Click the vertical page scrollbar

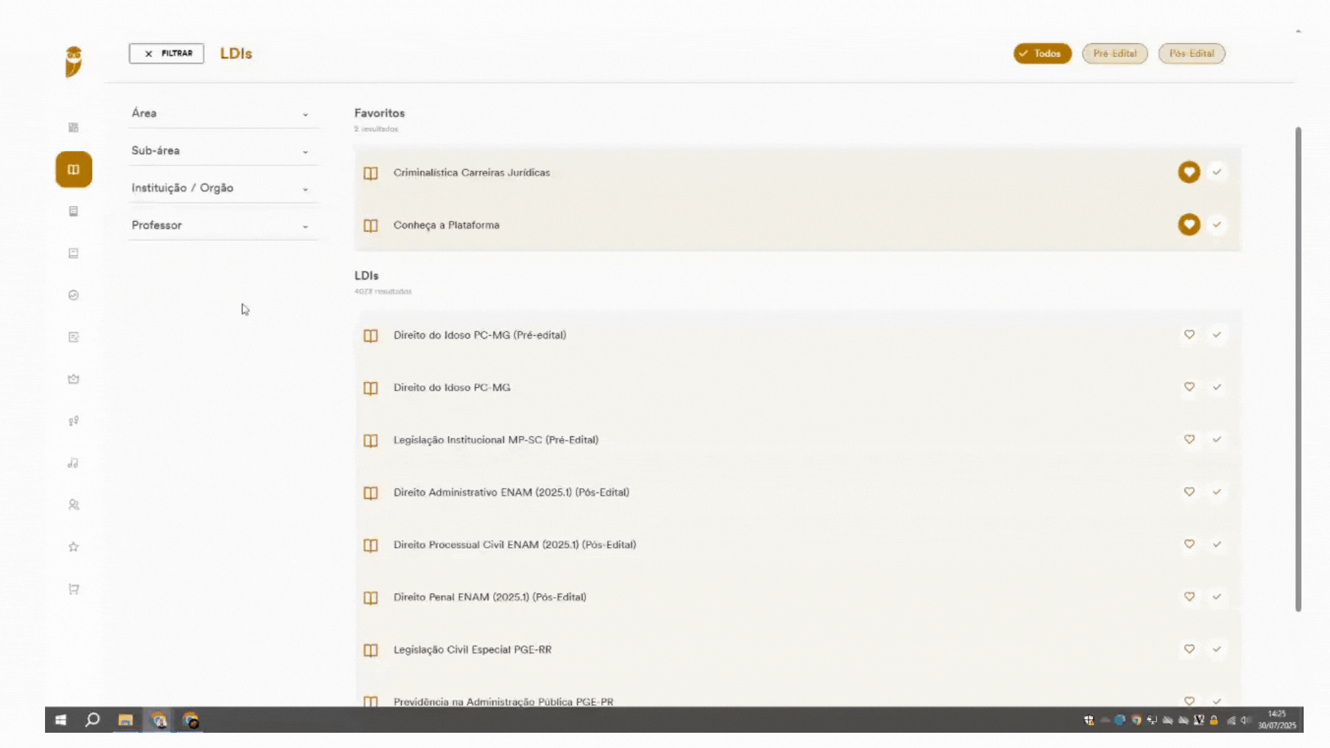[x=1298, y=369]
